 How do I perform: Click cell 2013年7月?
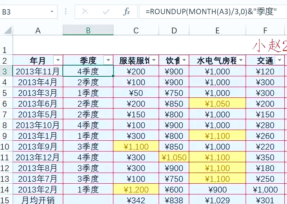38,179
